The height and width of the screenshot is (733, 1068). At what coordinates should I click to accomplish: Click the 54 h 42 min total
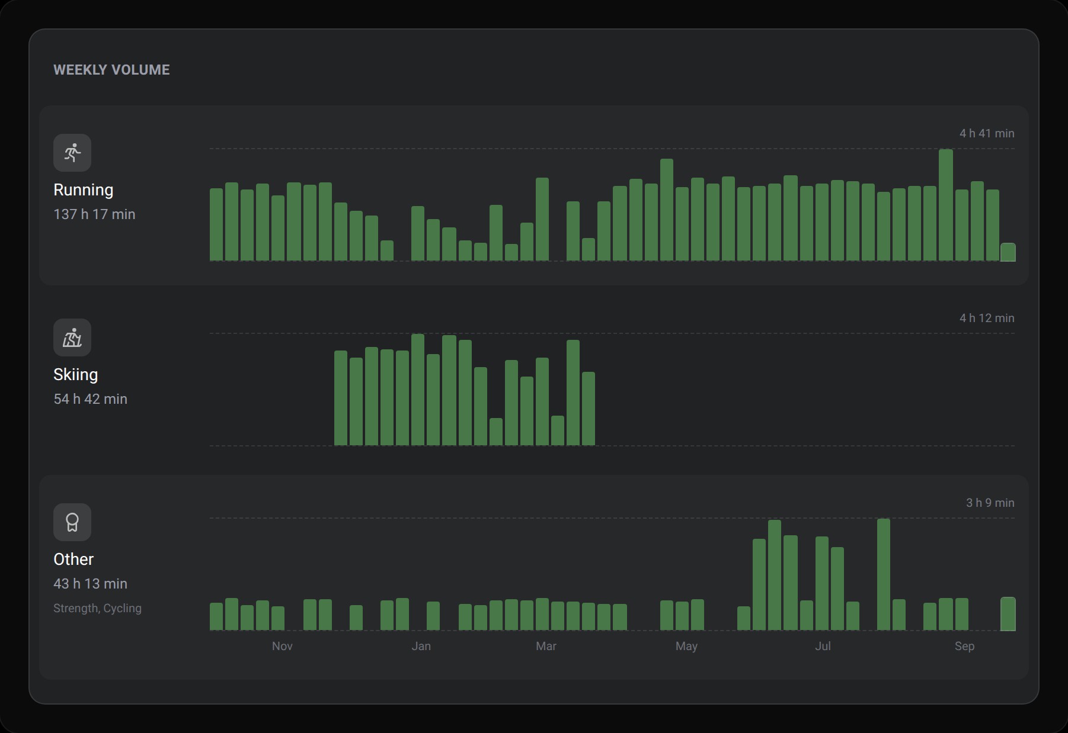click(90, 399)
